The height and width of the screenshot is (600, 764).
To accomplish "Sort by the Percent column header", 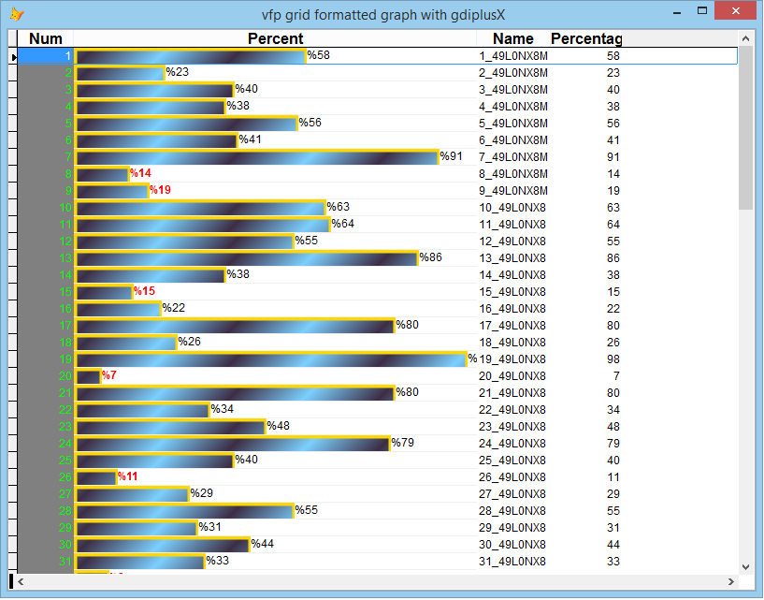I will [275, 38].
